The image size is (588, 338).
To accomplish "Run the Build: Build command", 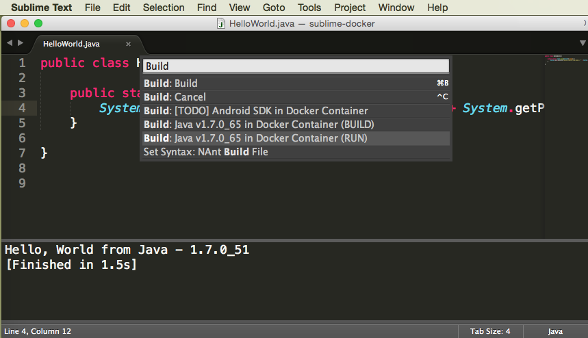I will (296, 83).
